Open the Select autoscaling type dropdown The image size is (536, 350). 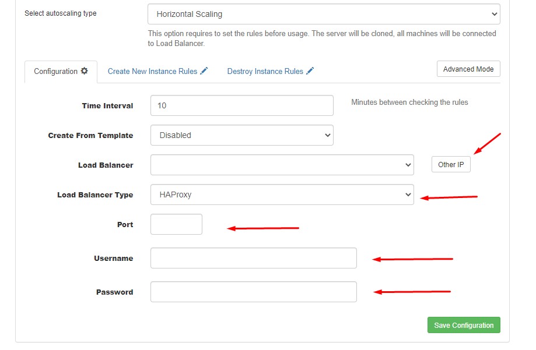(x=324, y=14)
